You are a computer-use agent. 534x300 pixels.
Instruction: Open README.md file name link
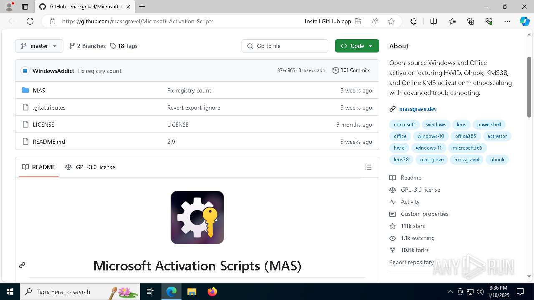click(49, 142)
